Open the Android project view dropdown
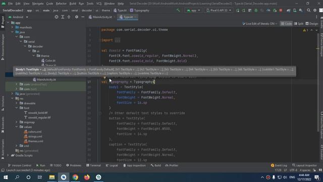The width and height of the screenshot is (323, 182). 18,17
